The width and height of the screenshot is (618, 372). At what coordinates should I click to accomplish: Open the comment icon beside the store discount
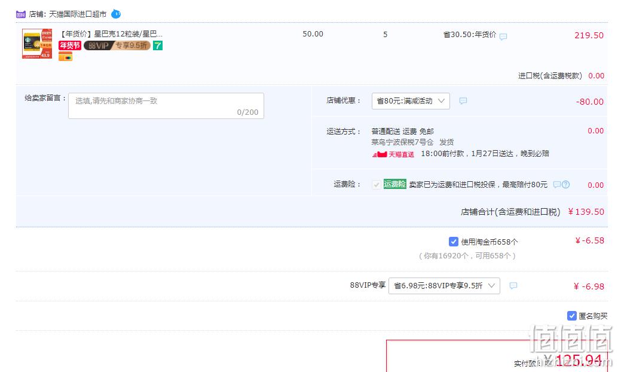tap(463, 101)
